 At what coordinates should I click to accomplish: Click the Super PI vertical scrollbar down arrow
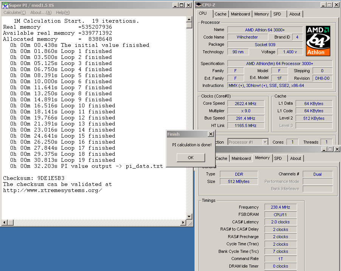(x=189, y=217)
